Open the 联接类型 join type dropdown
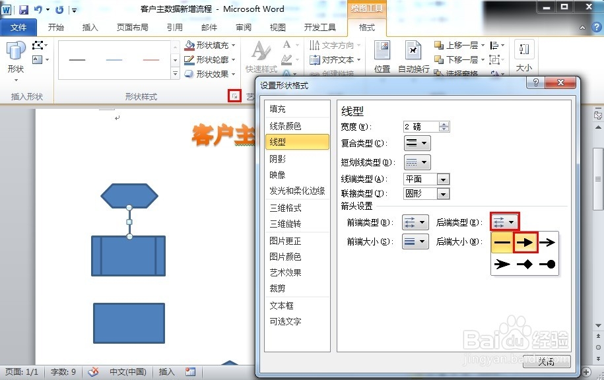The width and height of the screenshot is (604, 380). pyautogui.click(x=443, y=193)
